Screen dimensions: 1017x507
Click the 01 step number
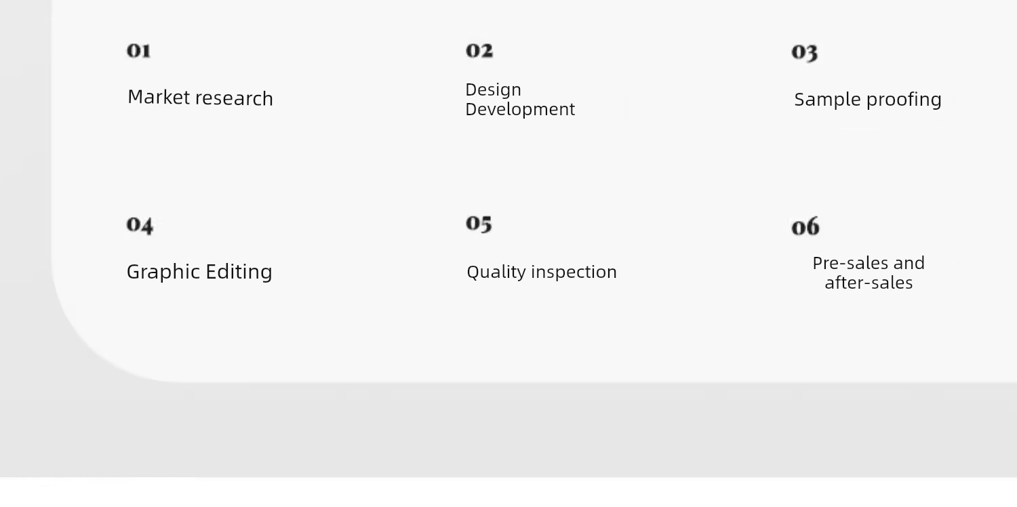138,50
